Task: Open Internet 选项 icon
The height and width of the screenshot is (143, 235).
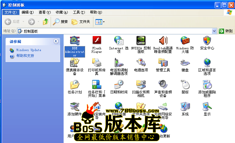Action: coord(119,41)
